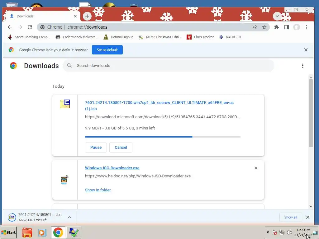Open RADIO!!!! bookmark

[230, 37]
